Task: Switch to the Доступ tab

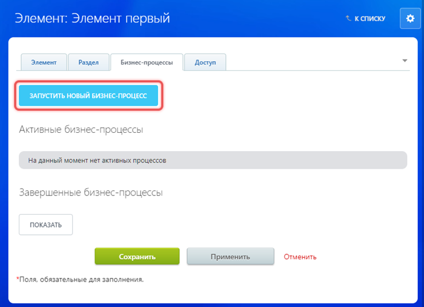Action: [x=206, y=62]
